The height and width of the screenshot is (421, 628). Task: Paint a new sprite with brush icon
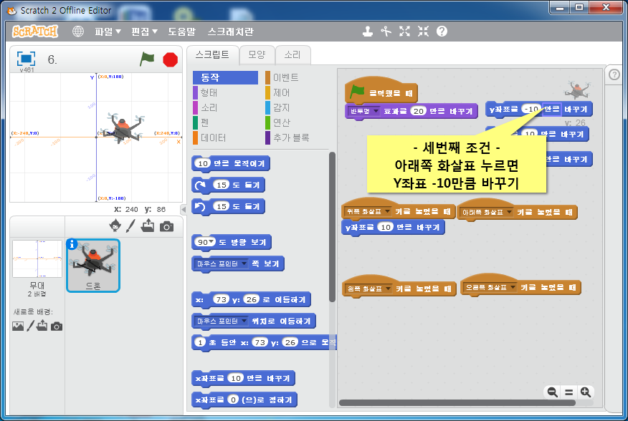130,226
